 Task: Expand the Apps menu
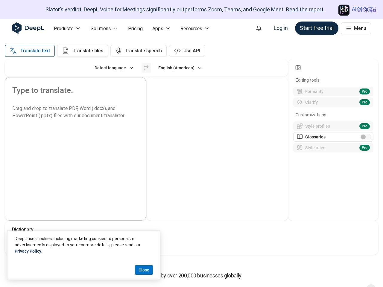pos(161,28)
